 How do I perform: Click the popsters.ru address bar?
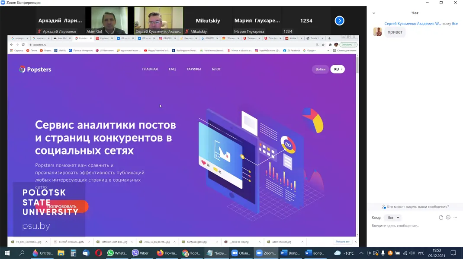(x=170, y=45)
